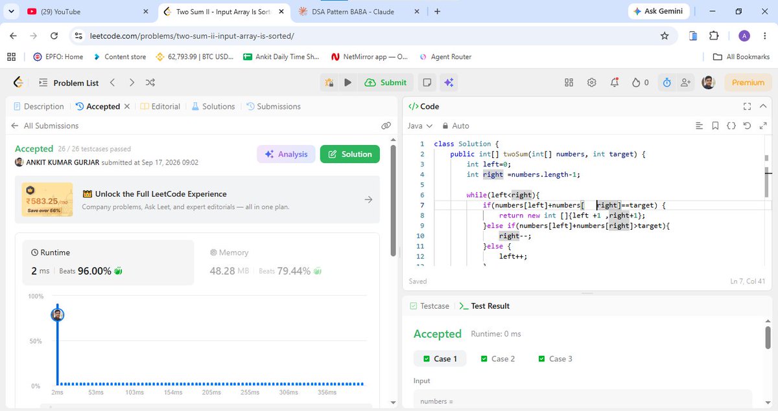Go to the previous problem arrow
This screenshot has height=411, width=778.
[112, 82]
